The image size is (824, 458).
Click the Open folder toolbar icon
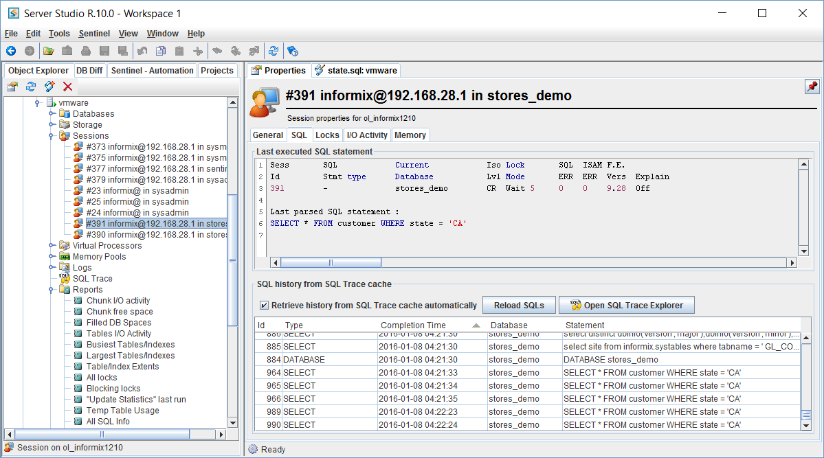point(49,51)
